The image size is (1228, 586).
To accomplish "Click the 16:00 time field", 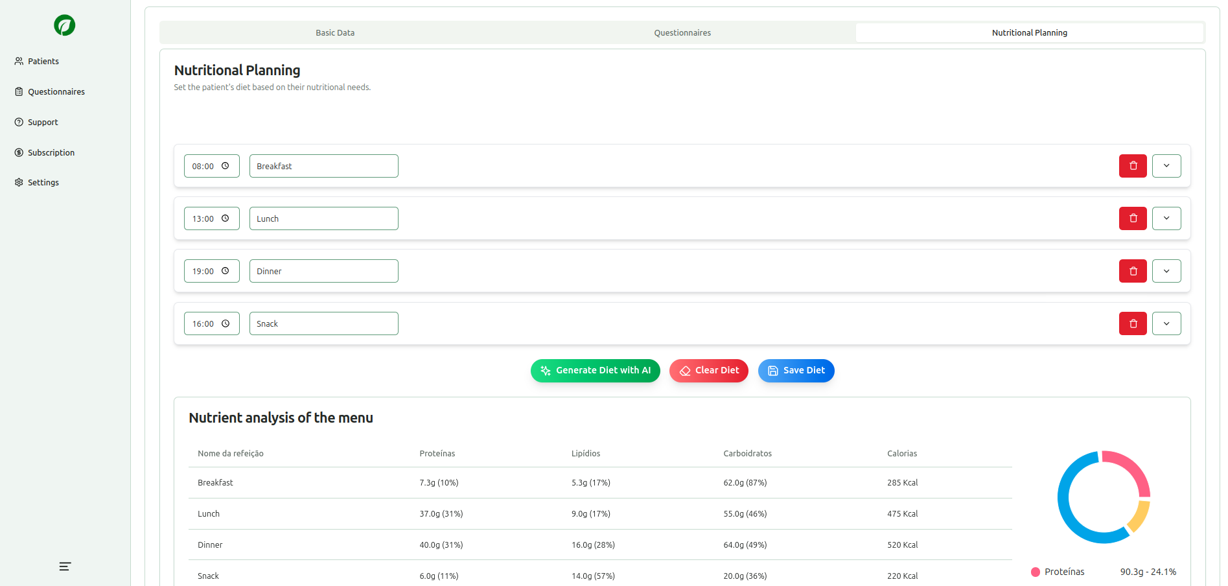I will [212, 323].
